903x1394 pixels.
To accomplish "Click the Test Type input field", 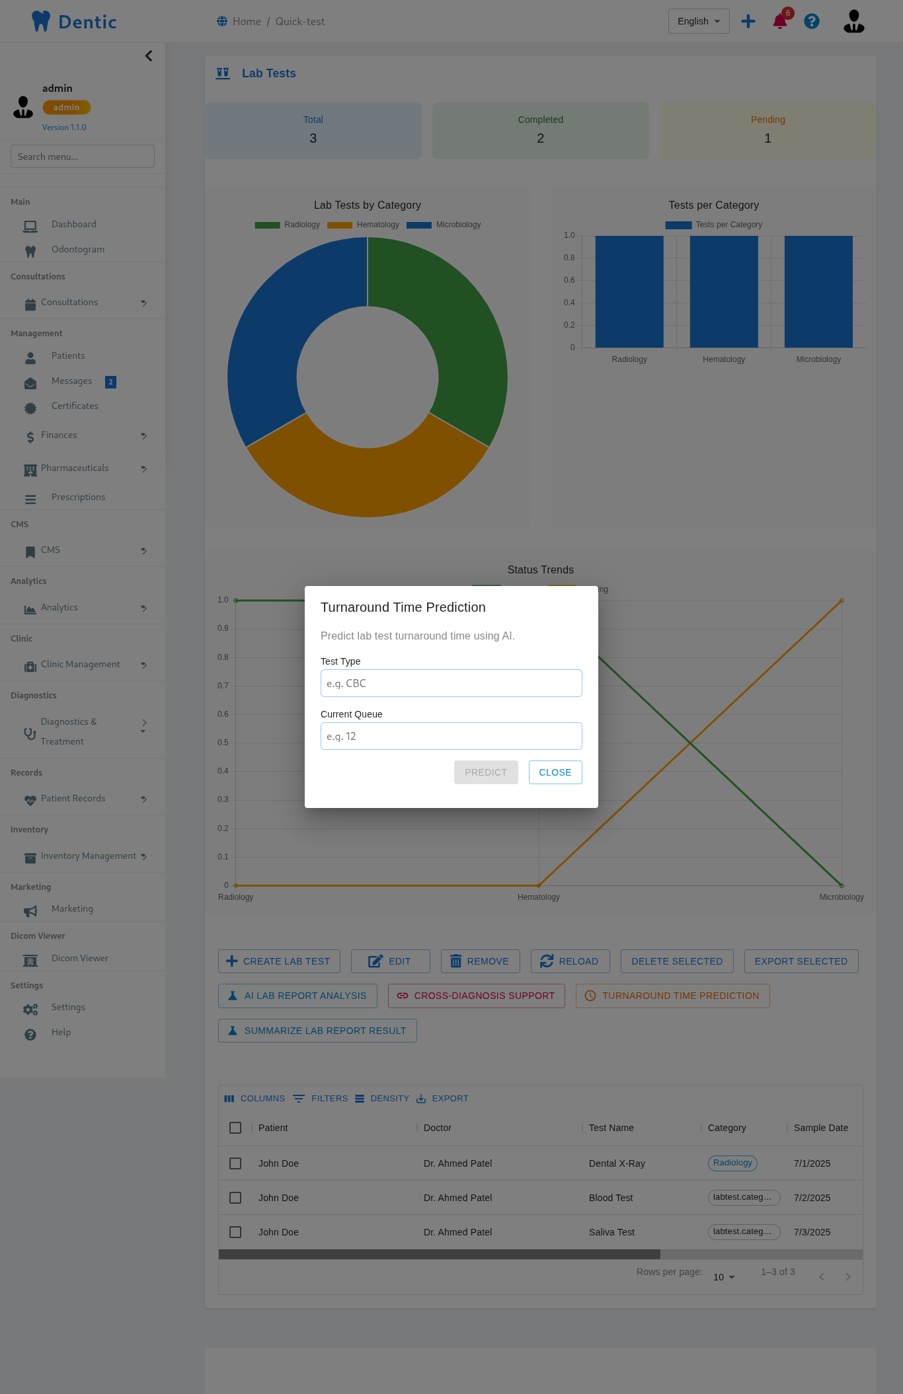I will point(451,683).
